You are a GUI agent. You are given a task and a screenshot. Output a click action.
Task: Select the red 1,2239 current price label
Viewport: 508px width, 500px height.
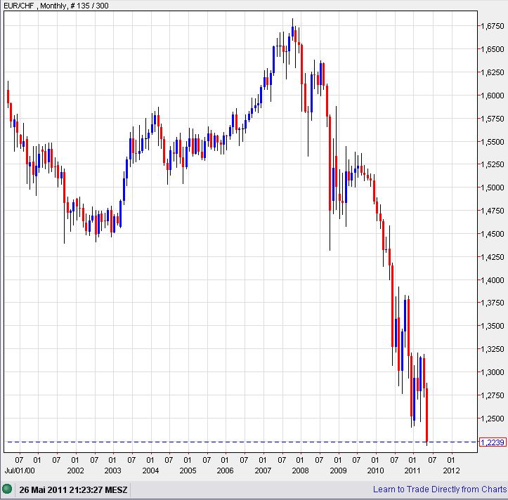[490, 442]
